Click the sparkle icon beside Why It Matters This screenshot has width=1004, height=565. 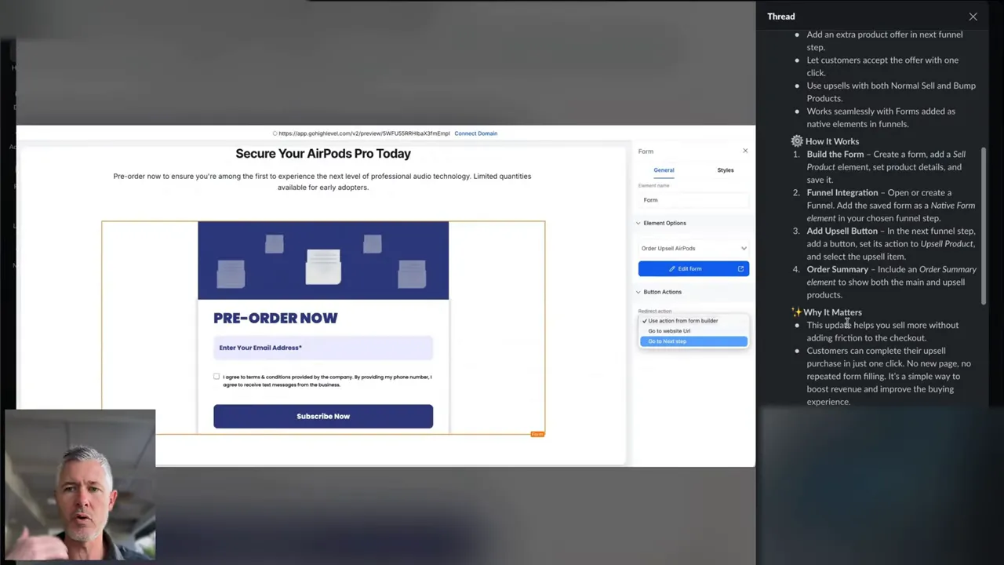point(797,312)
